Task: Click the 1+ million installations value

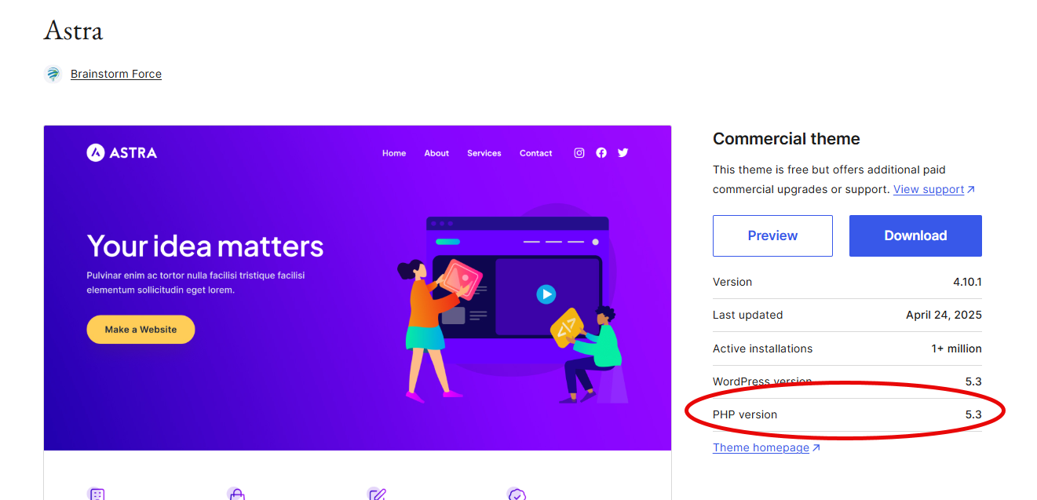Action: 957,349
